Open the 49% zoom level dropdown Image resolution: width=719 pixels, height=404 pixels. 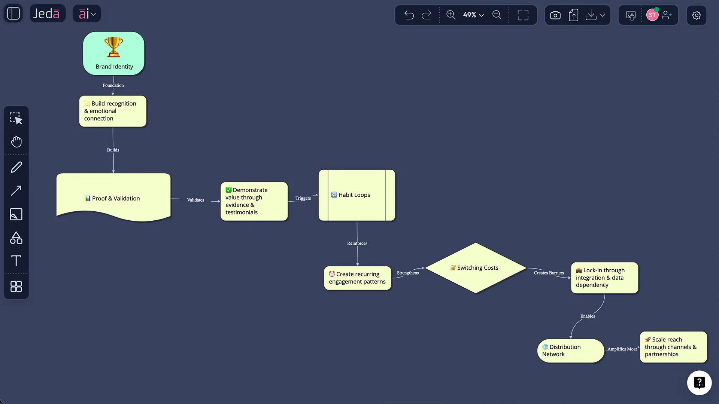coord(473,15)
